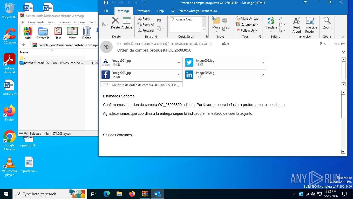353x199 pixels.
Task: Send message to OneNote
Action: coord(225,20)
